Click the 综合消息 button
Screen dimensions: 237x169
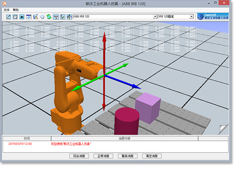pyautogui.click(x=79, y=156)
